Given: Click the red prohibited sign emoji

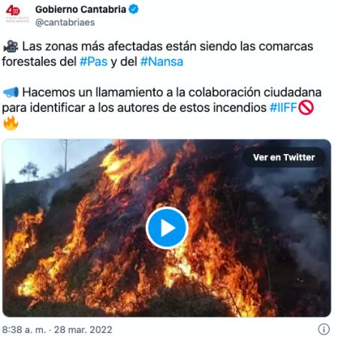Looking at the screenshot, I should pos(306,107).
